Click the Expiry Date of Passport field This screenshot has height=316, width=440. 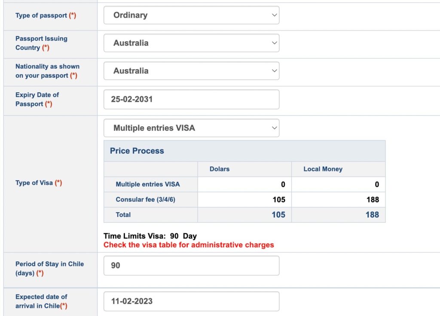(x=191, y=99)
